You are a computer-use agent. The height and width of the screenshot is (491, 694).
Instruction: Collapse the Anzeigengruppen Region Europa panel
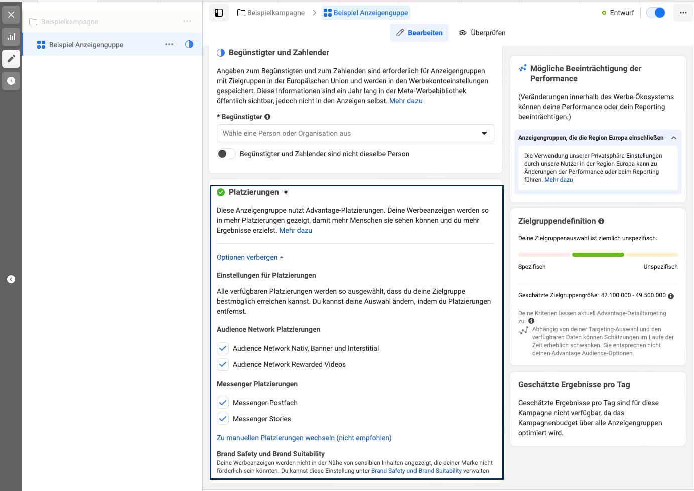click(x=674, y=137)
